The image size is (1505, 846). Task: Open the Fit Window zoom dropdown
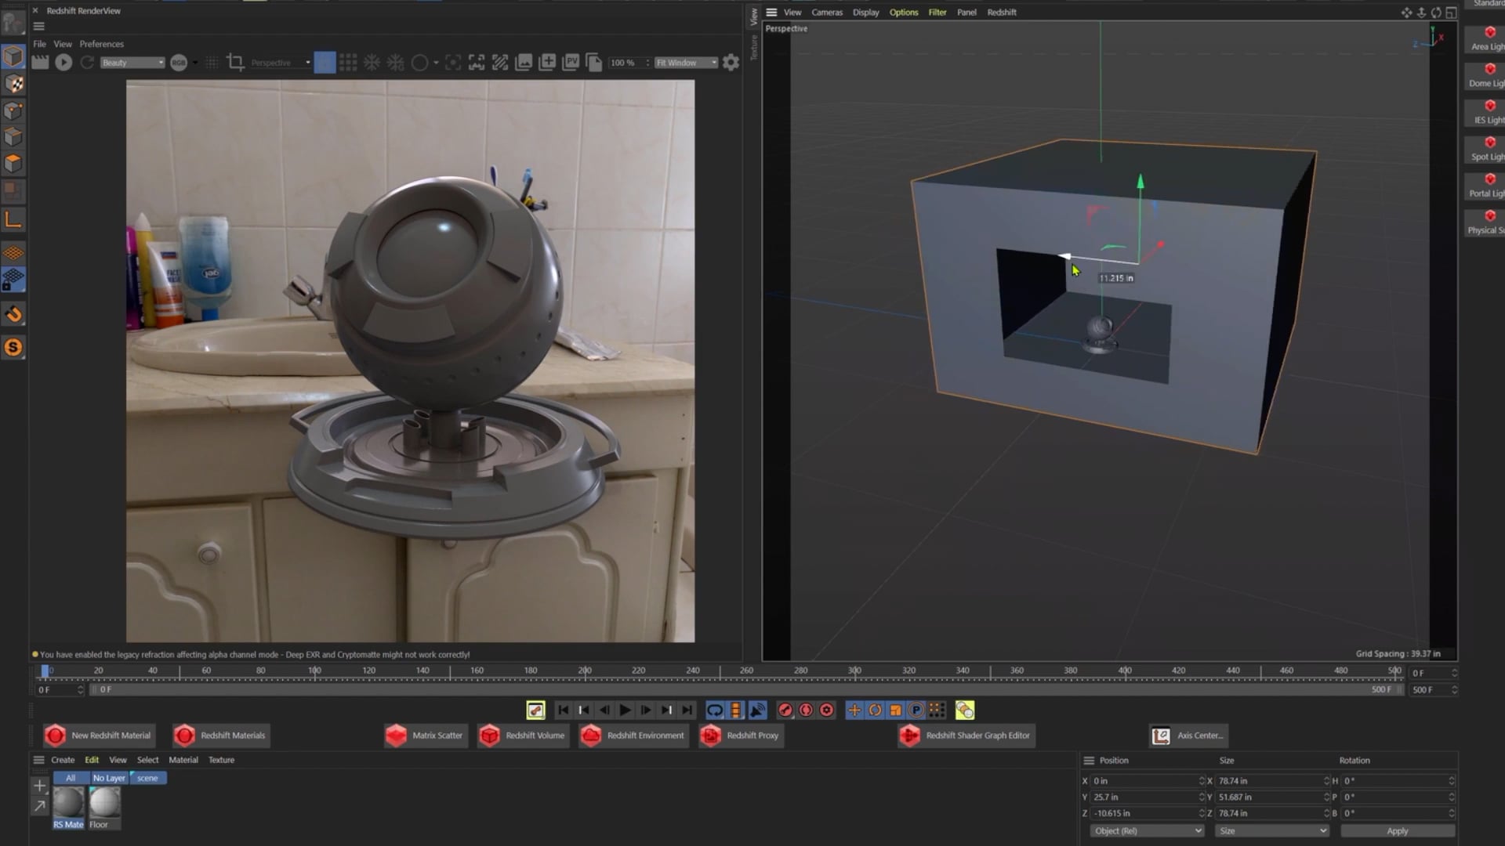(x=686, y=62)
